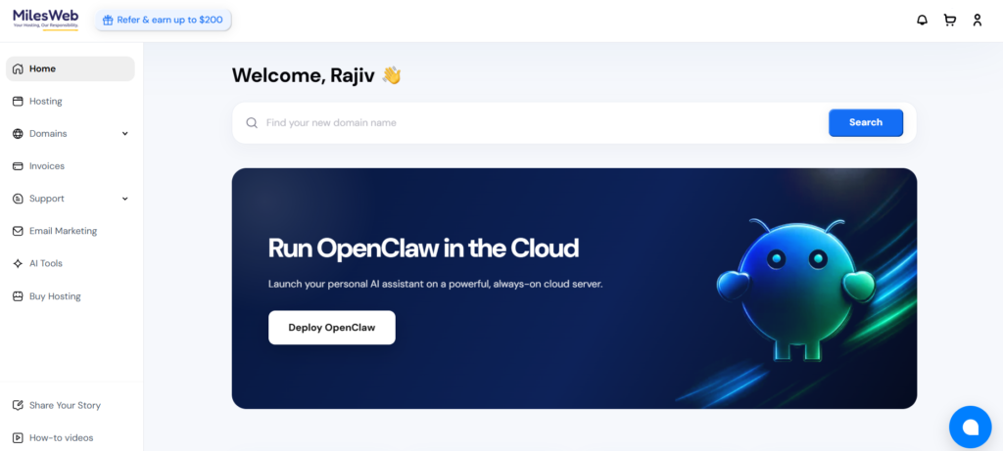1003x451 pixels.
Task: Click the Find your new domain name field
Action: click(x=544, y=122)
